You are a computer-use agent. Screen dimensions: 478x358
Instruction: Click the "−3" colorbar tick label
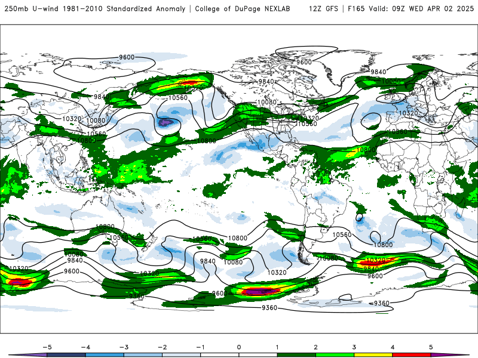124,347
